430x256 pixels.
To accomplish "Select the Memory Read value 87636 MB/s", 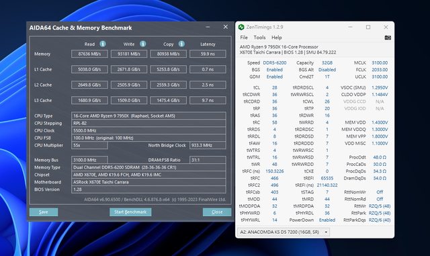I will [x=89, y=54].
